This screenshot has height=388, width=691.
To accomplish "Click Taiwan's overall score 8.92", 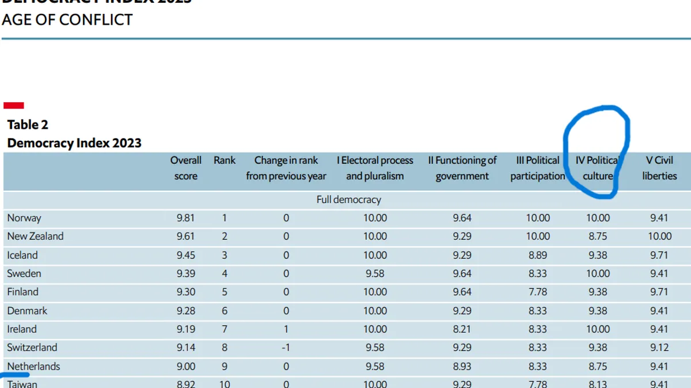I will 185,383.
